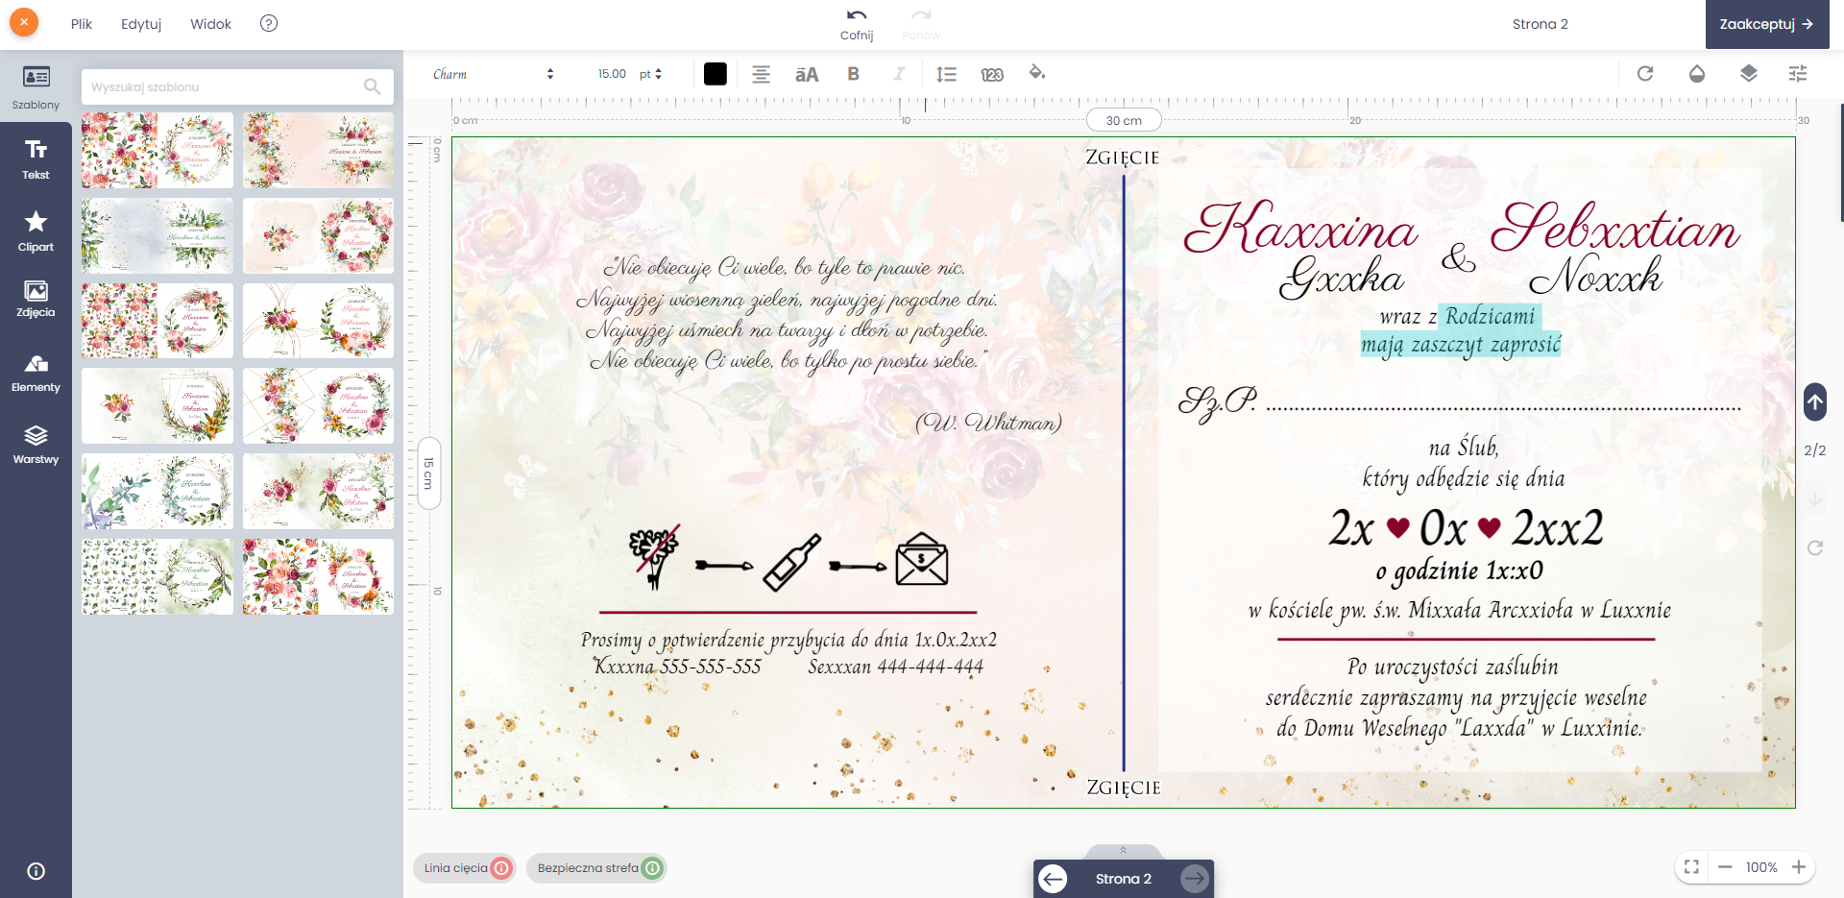Select the highlighted 'mają zaszczyt zaprosić' text
This screenshot has width=1844, height=898.
coord(1461,345)
